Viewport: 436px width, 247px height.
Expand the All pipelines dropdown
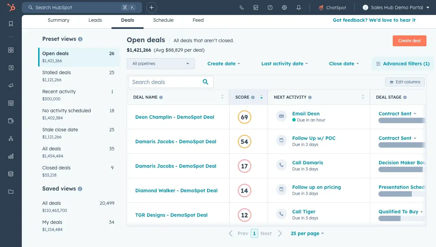click(x=160, y=64)
